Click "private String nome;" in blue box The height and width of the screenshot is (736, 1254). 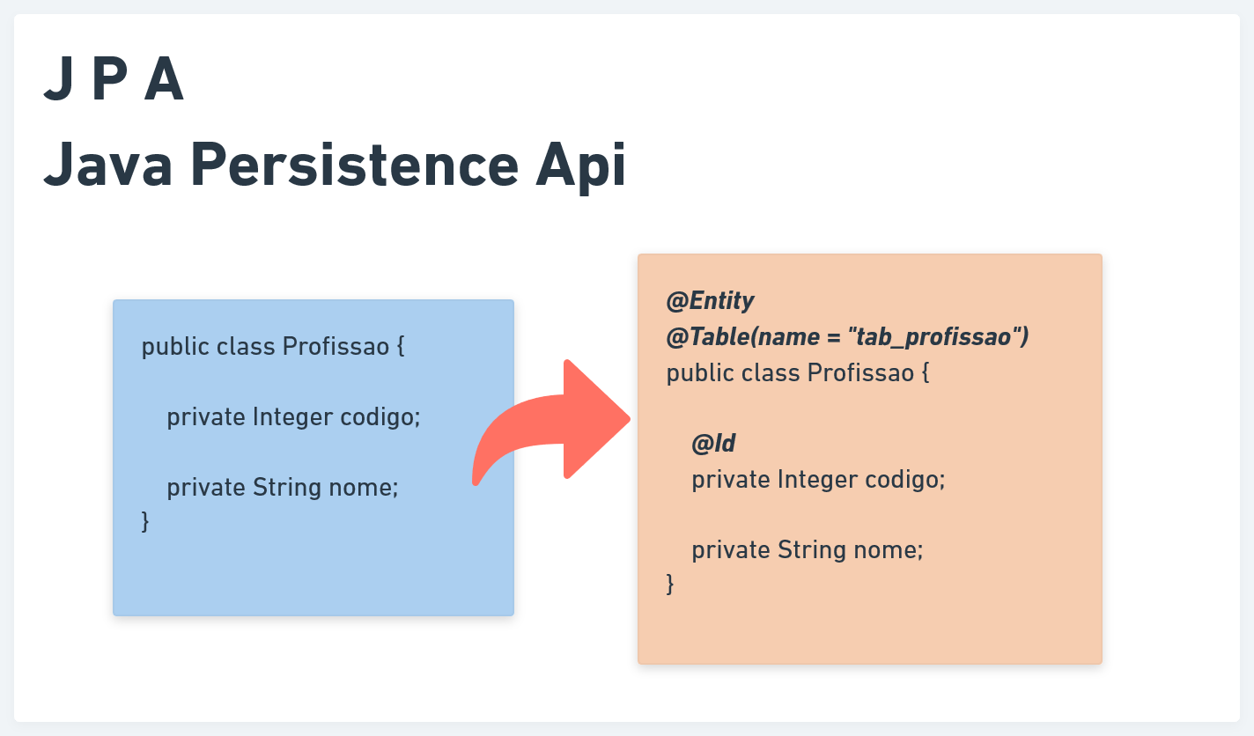(x=283, y=487)
